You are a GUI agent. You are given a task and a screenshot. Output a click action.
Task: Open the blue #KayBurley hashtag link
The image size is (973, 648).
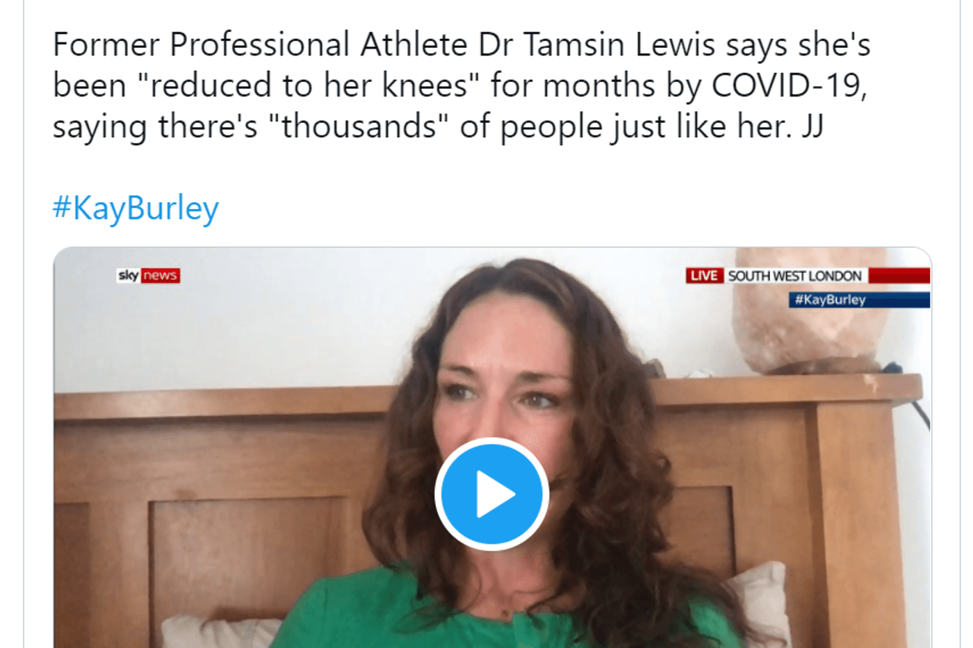point(136,208)
